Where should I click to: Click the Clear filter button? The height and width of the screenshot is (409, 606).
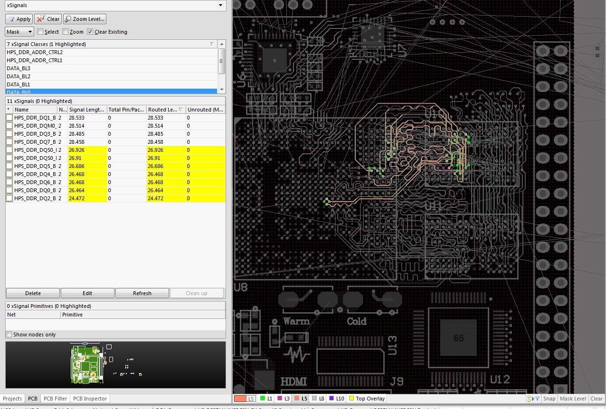pyautogui.click(x=48, y=19)
